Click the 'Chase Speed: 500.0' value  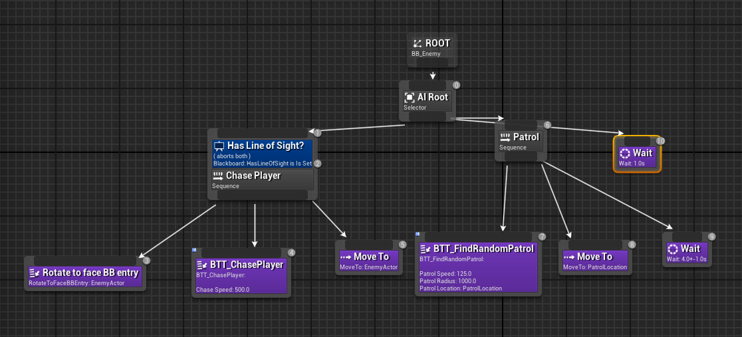[x=223, y=290]
